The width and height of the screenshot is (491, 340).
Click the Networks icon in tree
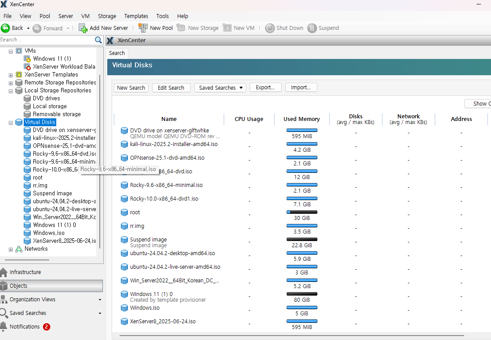click(19, 249)
